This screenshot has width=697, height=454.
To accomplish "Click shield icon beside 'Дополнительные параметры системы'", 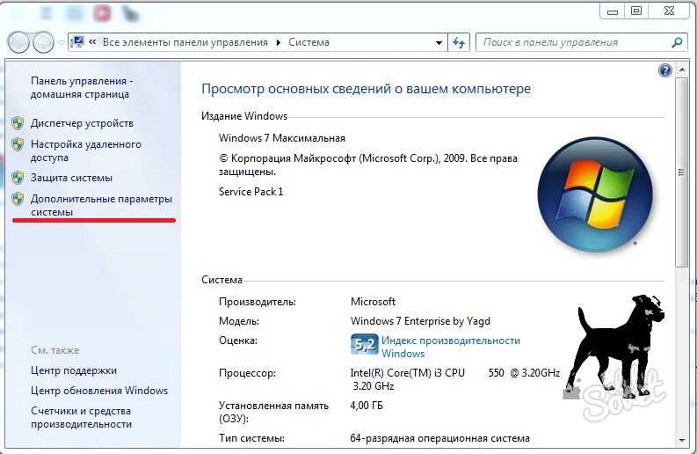I will pos(18,199).
